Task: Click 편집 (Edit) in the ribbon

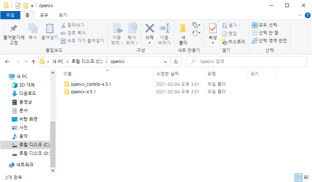Action: tap(229, 33)
